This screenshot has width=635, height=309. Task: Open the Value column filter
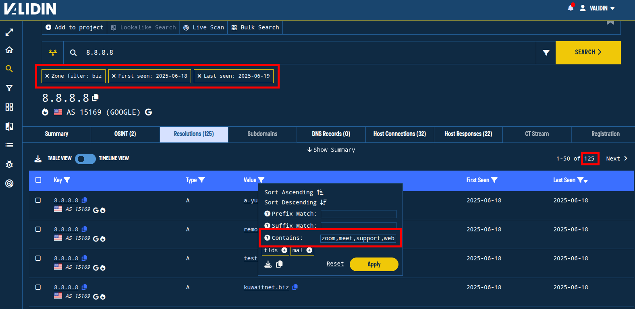click(261, 180)
